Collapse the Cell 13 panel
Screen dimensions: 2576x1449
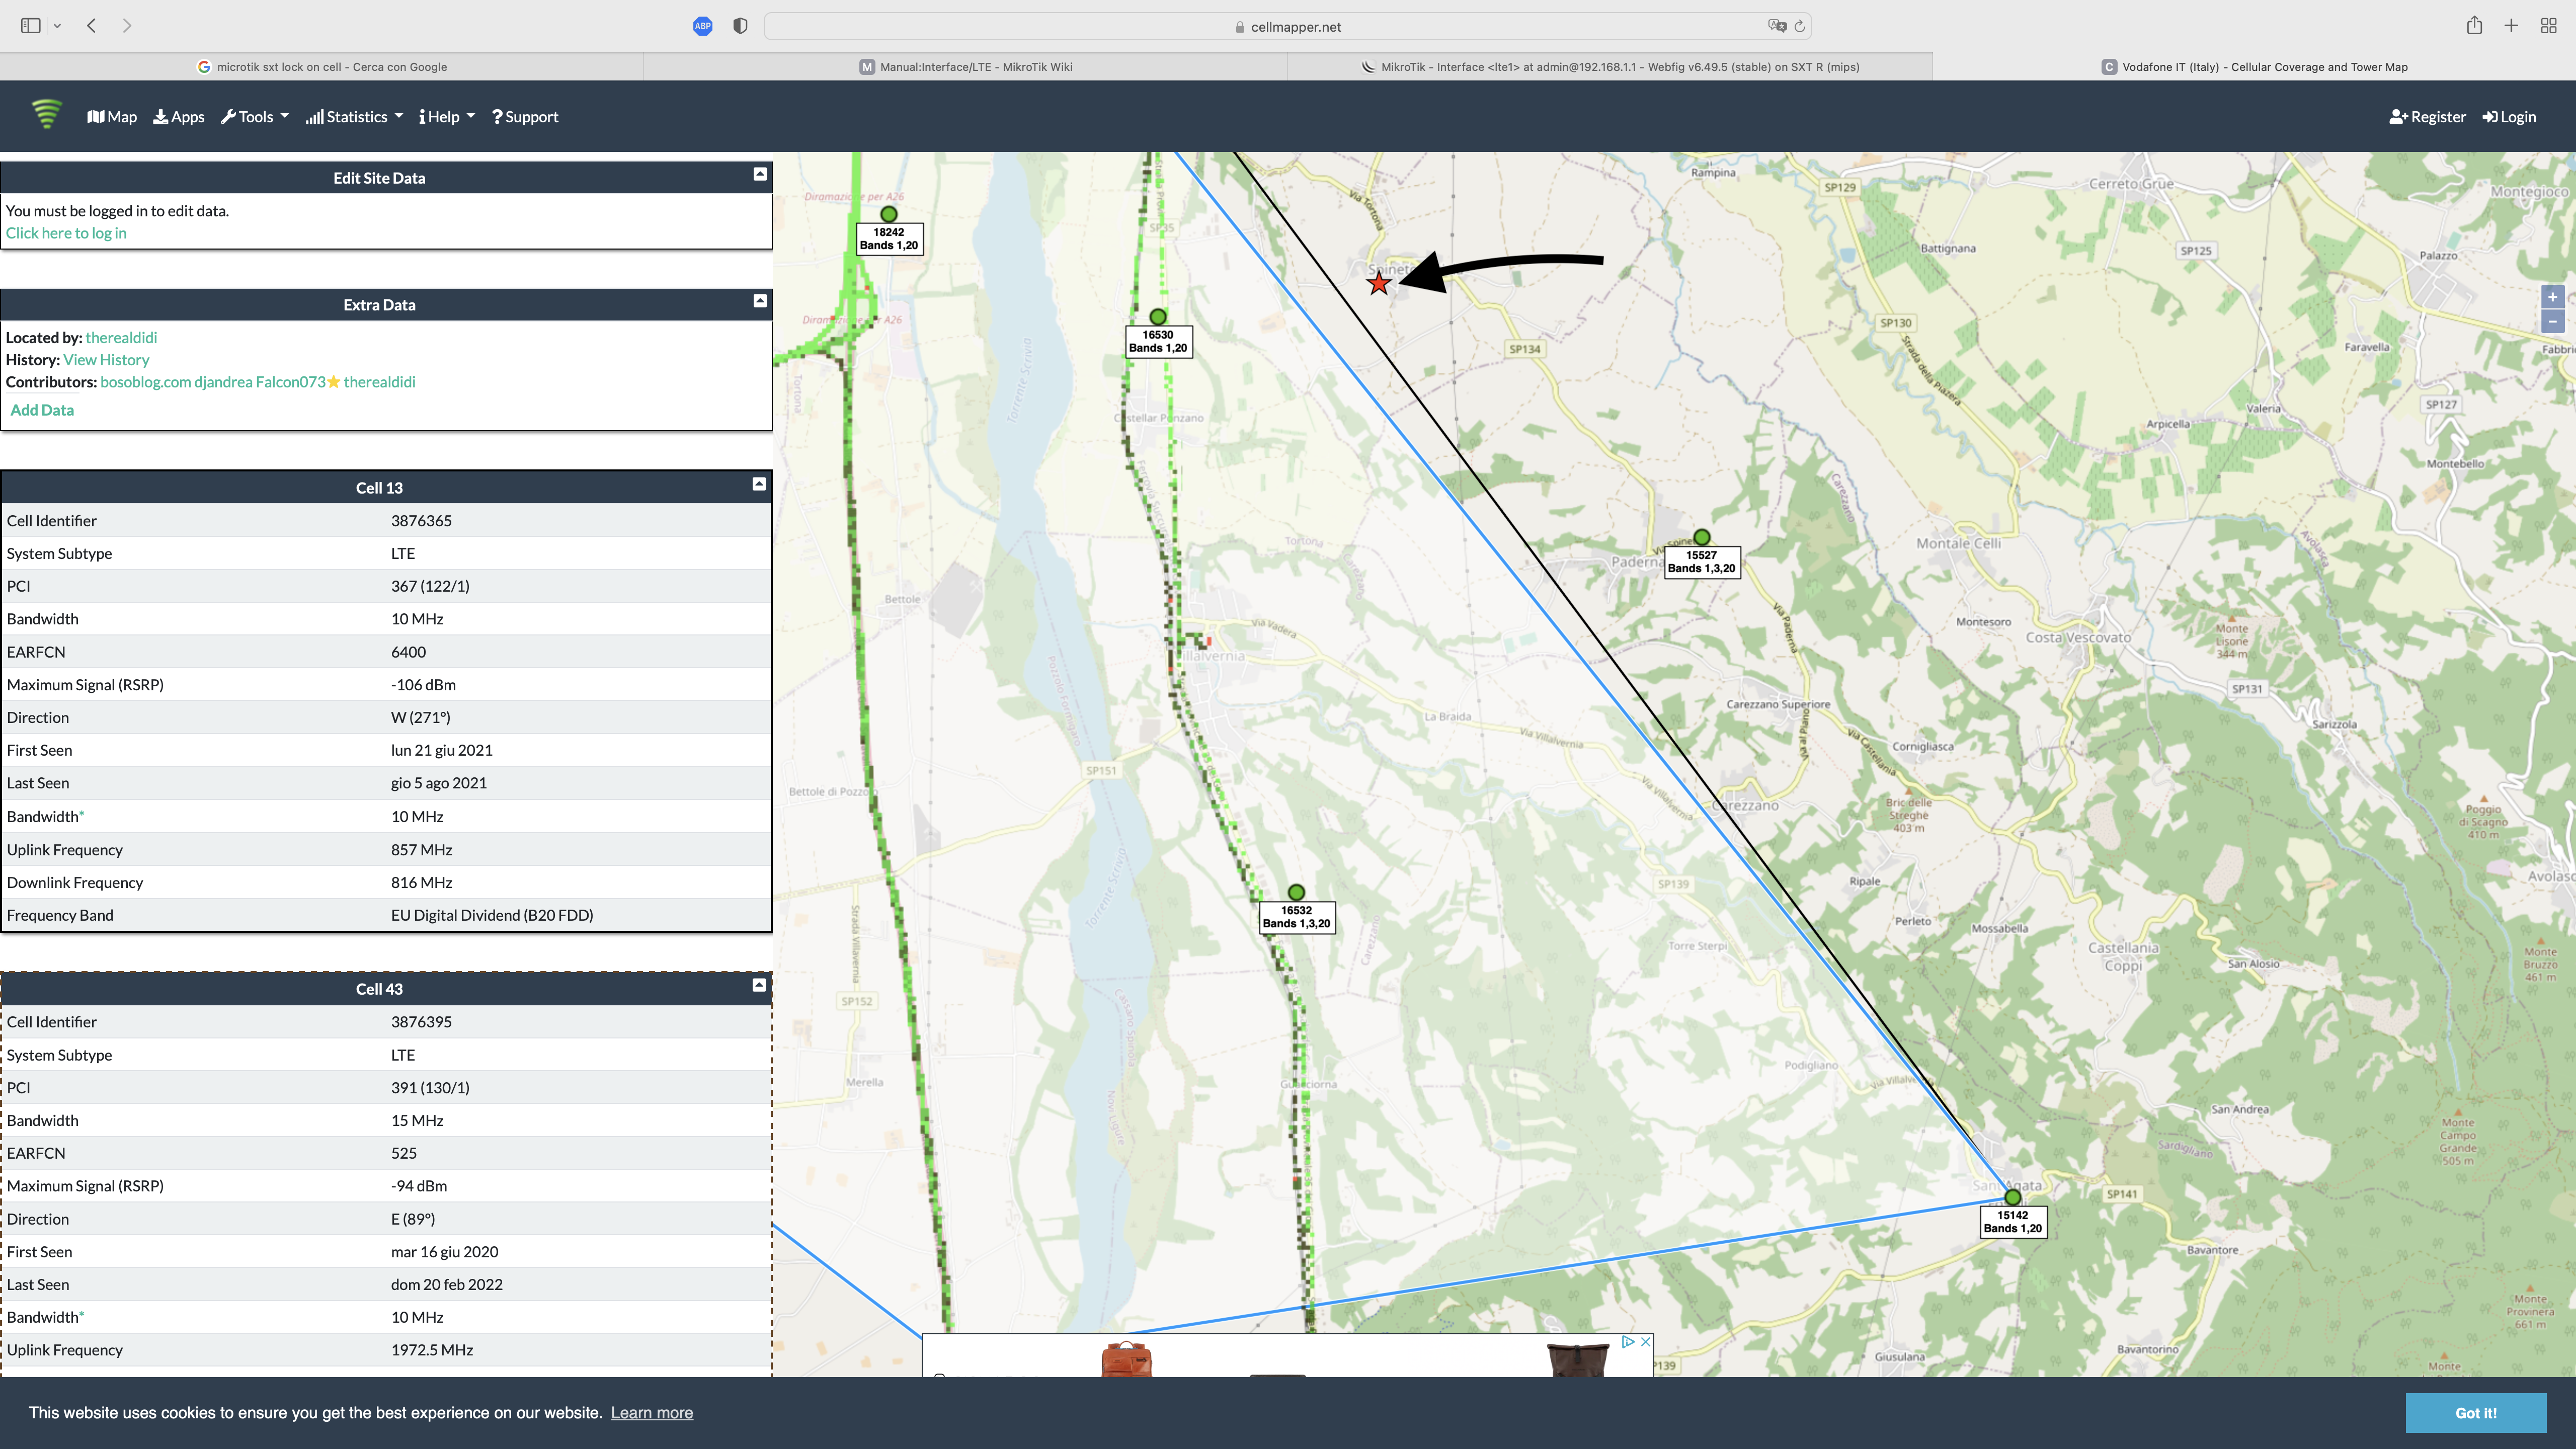pos(759,484)
